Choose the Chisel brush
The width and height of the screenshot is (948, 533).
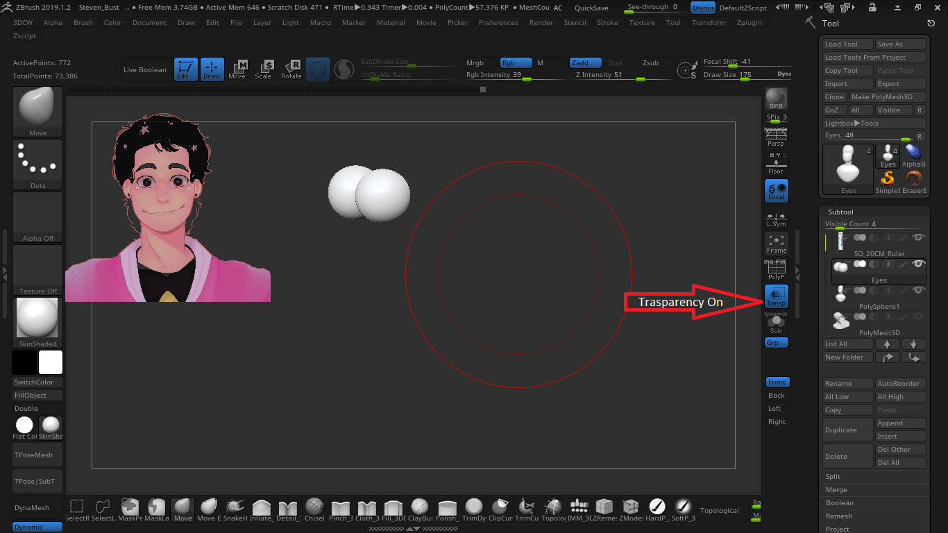coord(314,509)
